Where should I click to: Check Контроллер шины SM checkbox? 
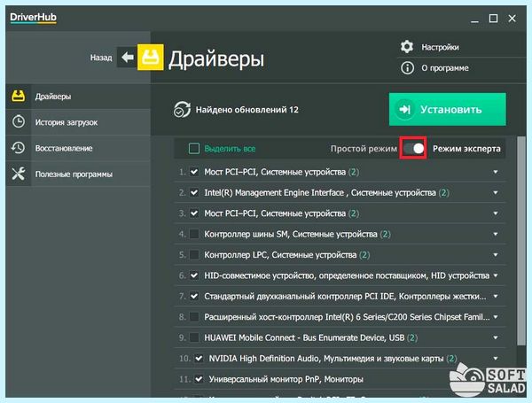point(194,234)
